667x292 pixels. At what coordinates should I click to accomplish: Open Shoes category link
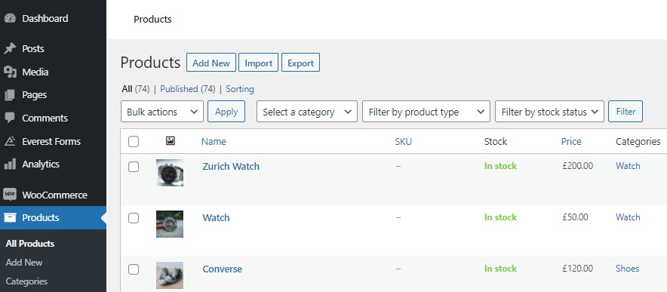628,268
